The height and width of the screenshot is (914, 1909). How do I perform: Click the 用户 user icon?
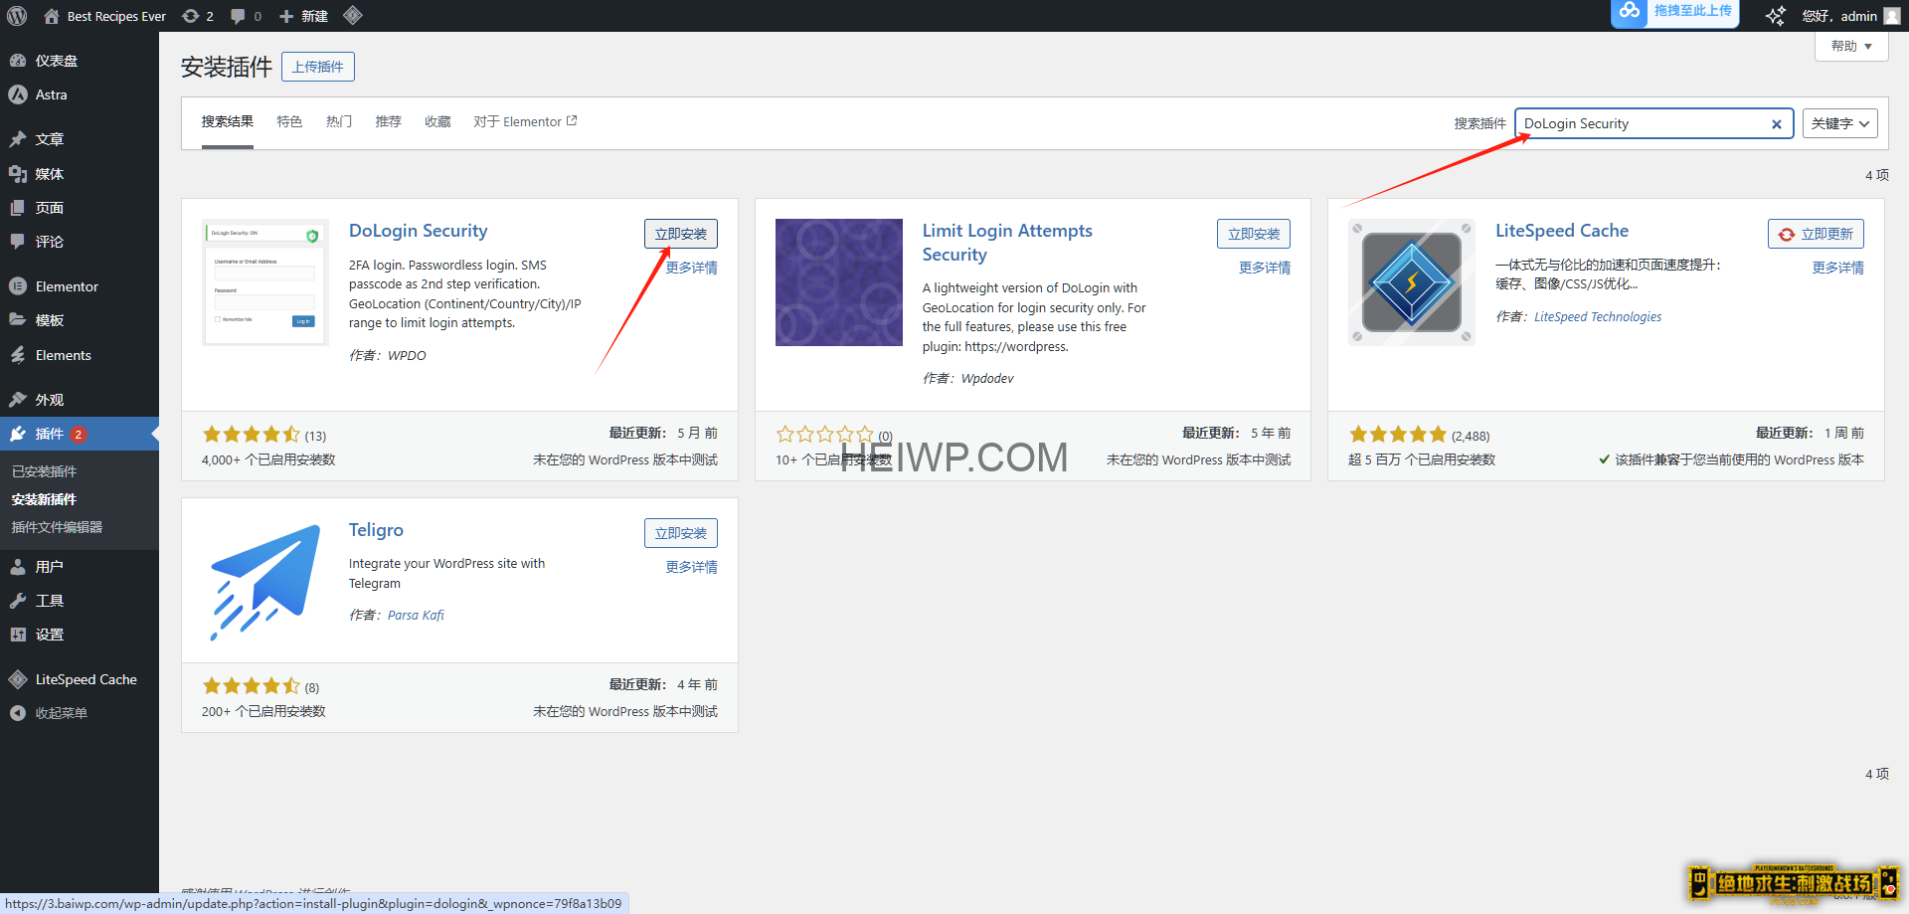coord(18,567)
